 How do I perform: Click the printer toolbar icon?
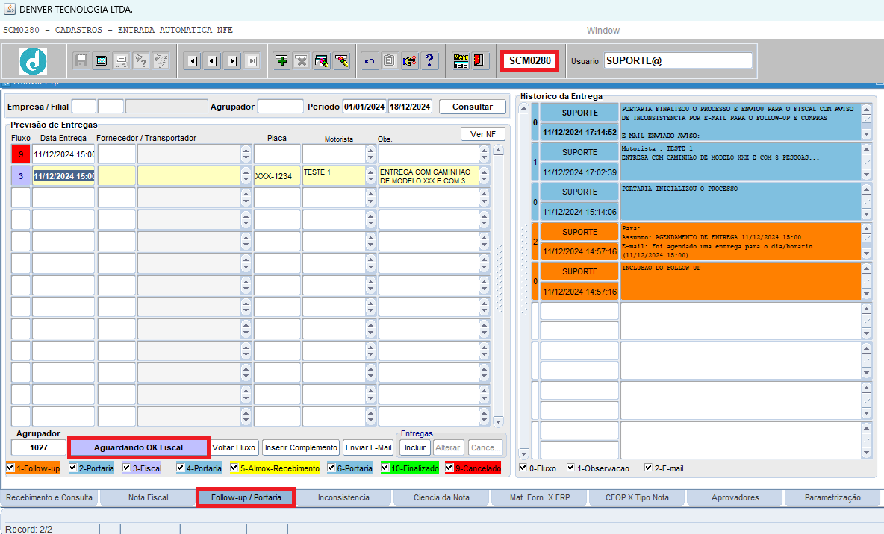[x=121, y=61]
